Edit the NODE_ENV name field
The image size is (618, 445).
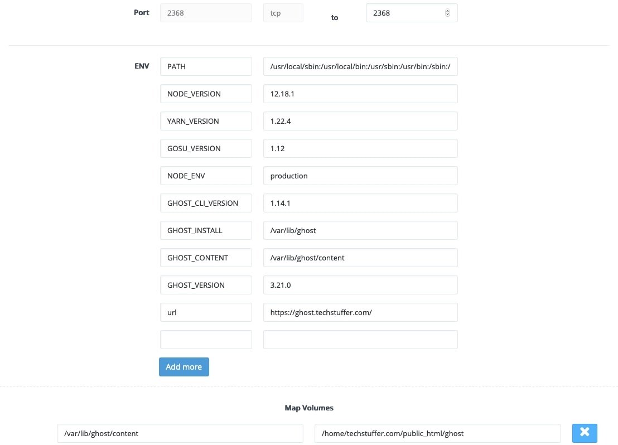coord(206,176)
